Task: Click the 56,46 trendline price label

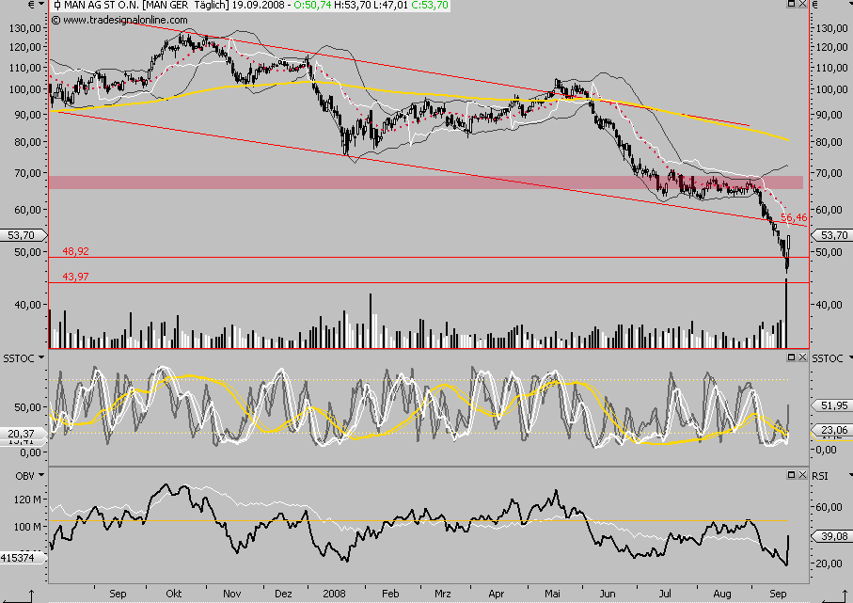Action: [x=794, y=217]
